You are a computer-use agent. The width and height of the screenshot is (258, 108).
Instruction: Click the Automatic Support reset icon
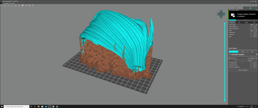tap(257, 55)
